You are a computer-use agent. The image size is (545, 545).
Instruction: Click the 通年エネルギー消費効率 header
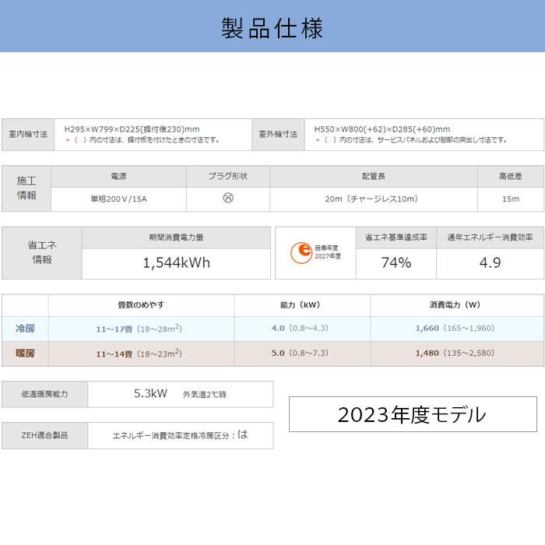(490, 237)
